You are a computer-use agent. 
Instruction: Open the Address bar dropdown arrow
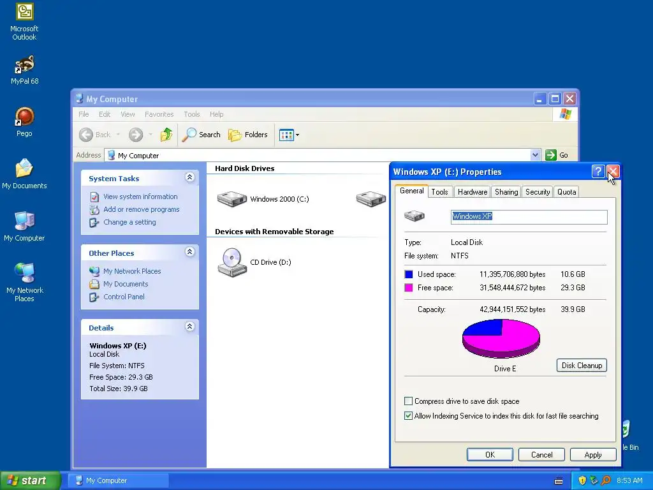(535, 155)
